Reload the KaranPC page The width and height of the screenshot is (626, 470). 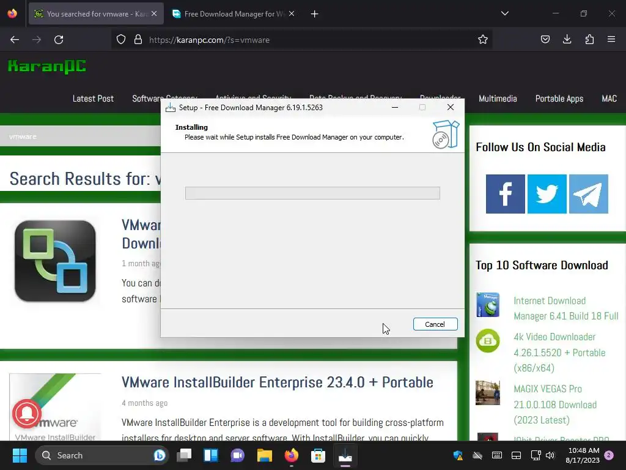click(59, 40)
